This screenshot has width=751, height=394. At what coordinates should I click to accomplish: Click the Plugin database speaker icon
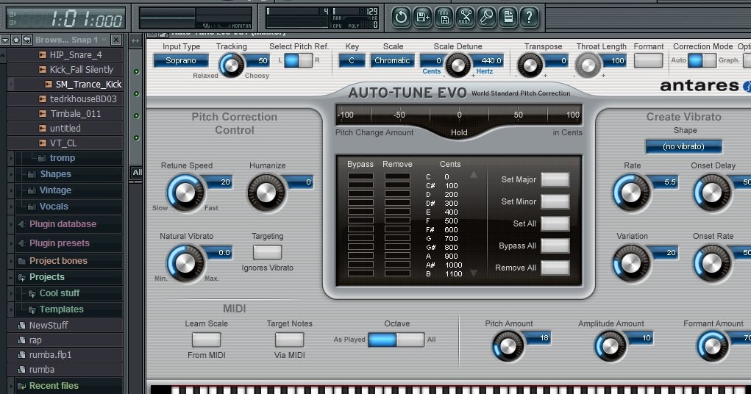pos(21,224)
